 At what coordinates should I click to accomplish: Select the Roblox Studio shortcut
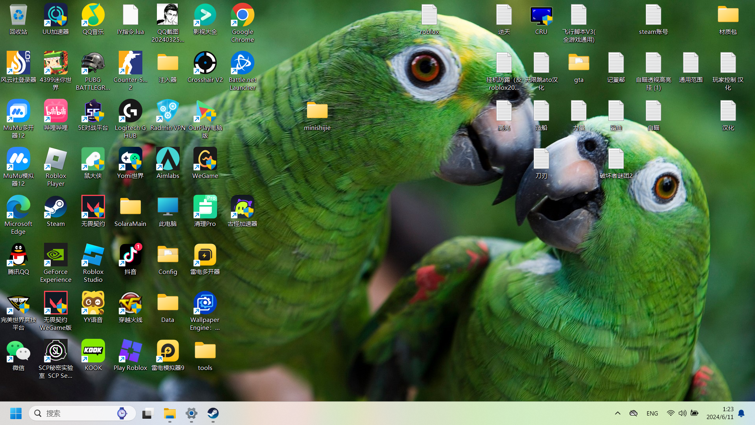point(93,255)
